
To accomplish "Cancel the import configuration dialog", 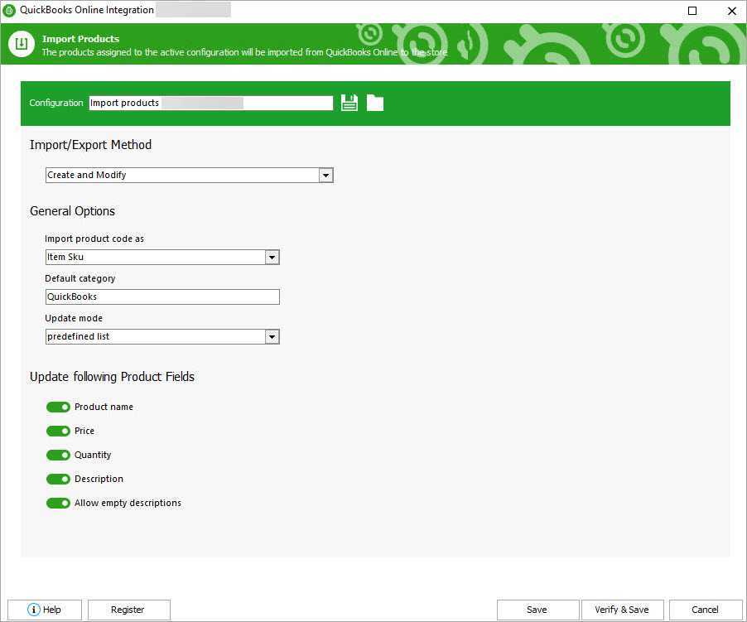I will 705,610.
